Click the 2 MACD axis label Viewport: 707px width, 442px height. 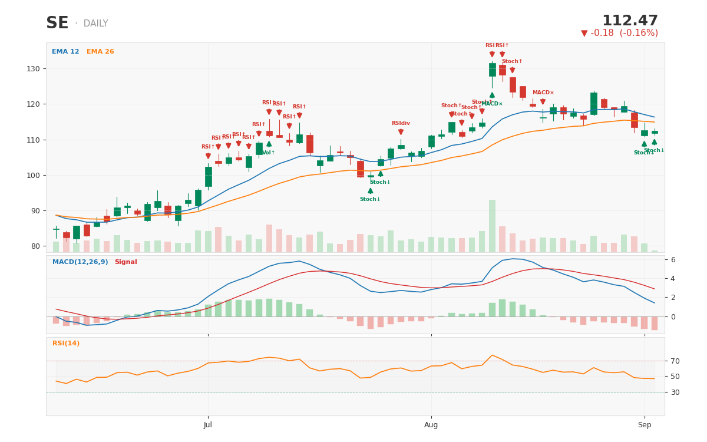pos(673,298)
